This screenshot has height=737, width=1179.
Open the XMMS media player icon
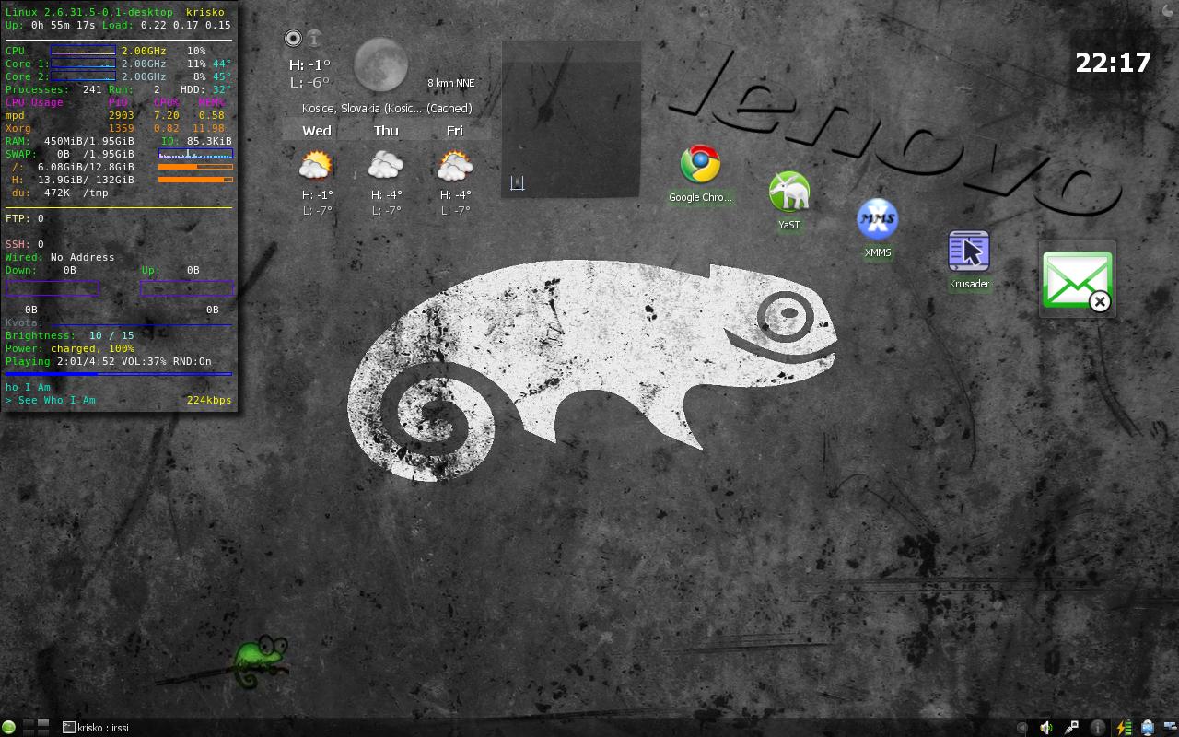click(x=877, y=220)
